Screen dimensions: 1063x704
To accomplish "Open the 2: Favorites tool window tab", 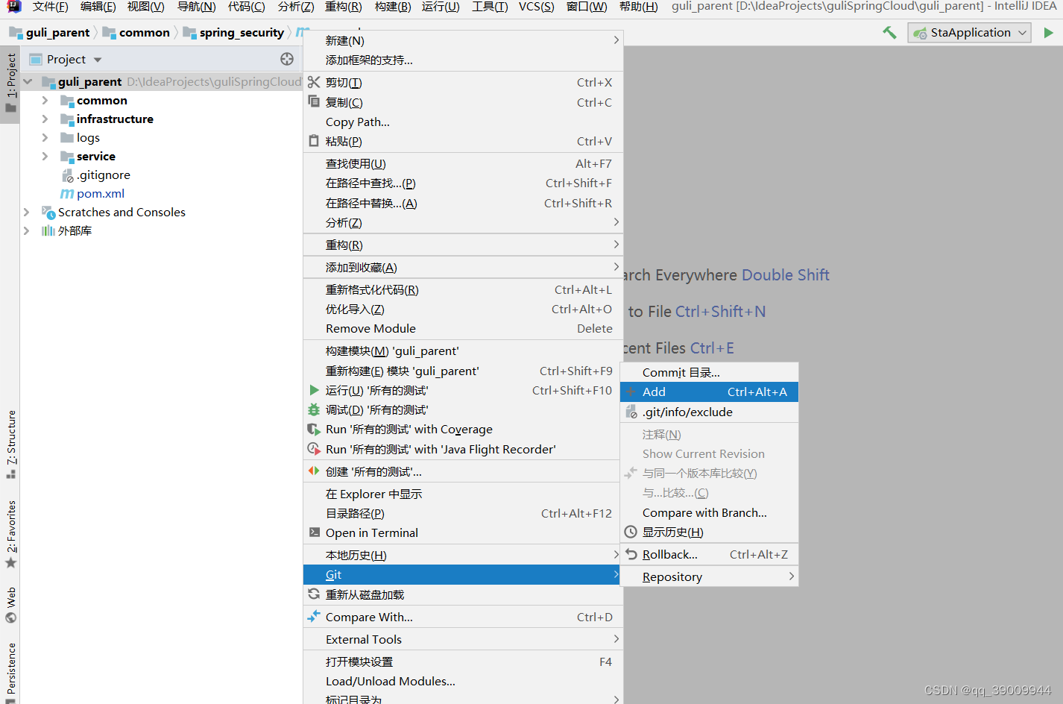I will 10,535.
